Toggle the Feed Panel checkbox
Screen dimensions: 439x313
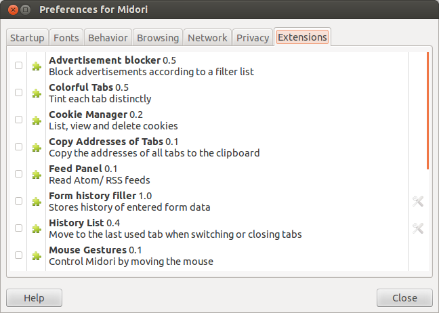point(18,174)
